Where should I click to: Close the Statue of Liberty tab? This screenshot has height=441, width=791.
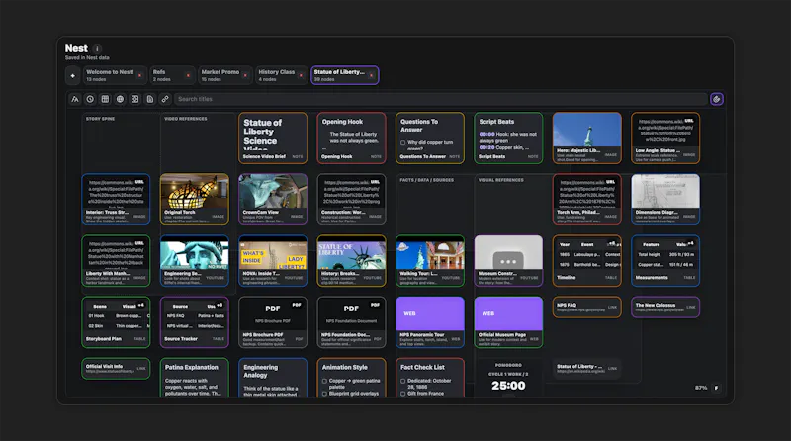coord(372,76)
